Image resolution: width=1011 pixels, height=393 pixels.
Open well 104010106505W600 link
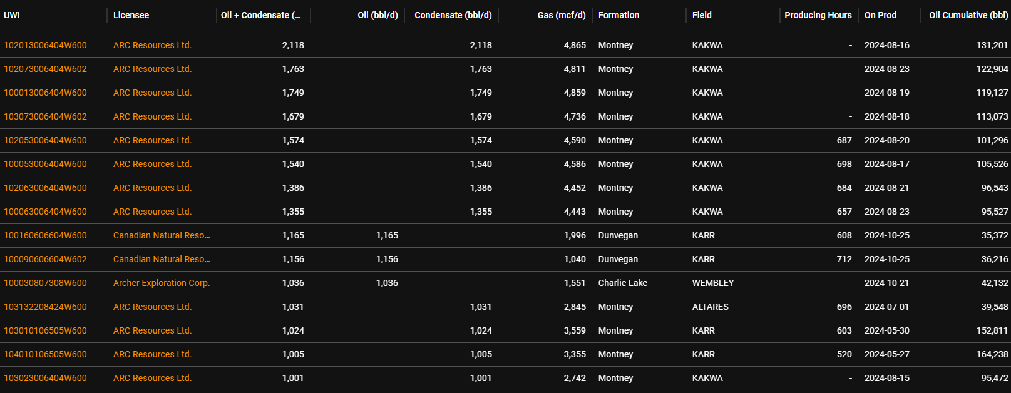(x=45, y=354)
